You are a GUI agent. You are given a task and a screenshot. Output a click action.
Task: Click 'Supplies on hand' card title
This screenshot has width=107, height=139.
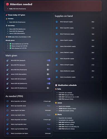click(64, 16)
